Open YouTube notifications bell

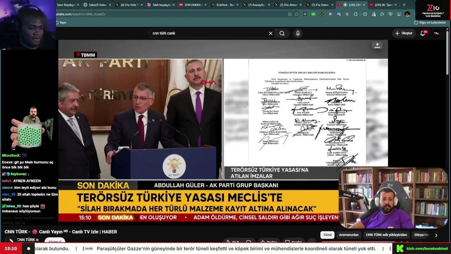tap(423, 33)
